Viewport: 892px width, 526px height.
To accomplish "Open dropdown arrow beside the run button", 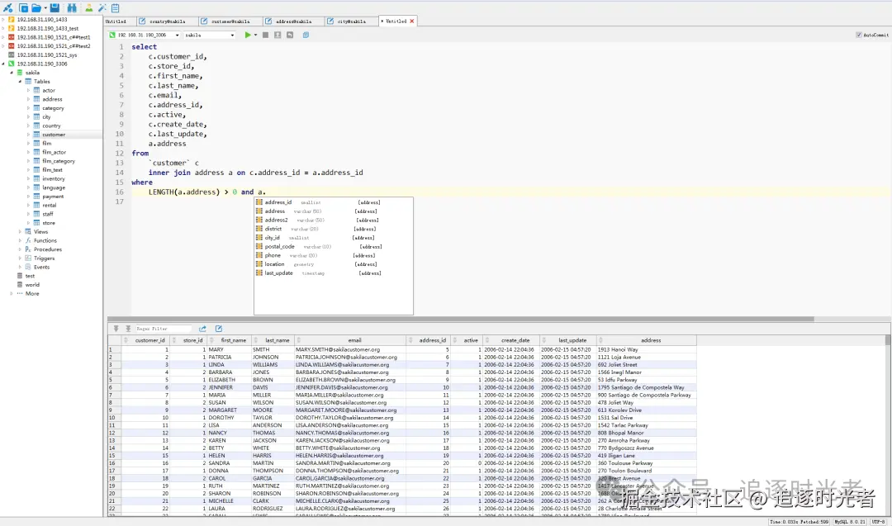I will pos(255,36).
